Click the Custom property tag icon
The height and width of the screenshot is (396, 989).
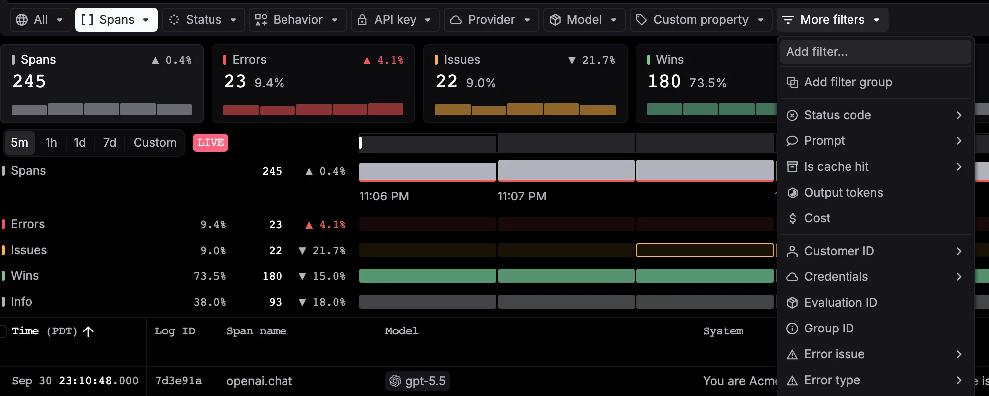point(641,20)
